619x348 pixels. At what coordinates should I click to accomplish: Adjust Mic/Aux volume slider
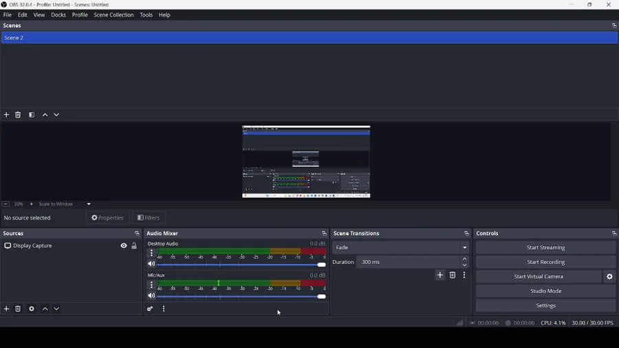point(241,296)
